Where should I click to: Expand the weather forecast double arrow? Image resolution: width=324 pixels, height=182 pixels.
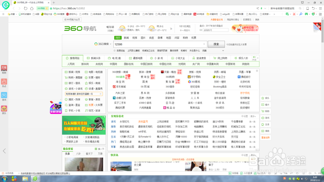coord(171,29)
